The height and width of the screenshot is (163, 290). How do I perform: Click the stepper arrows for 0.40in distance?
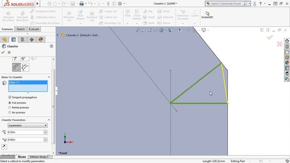point(45,140)
